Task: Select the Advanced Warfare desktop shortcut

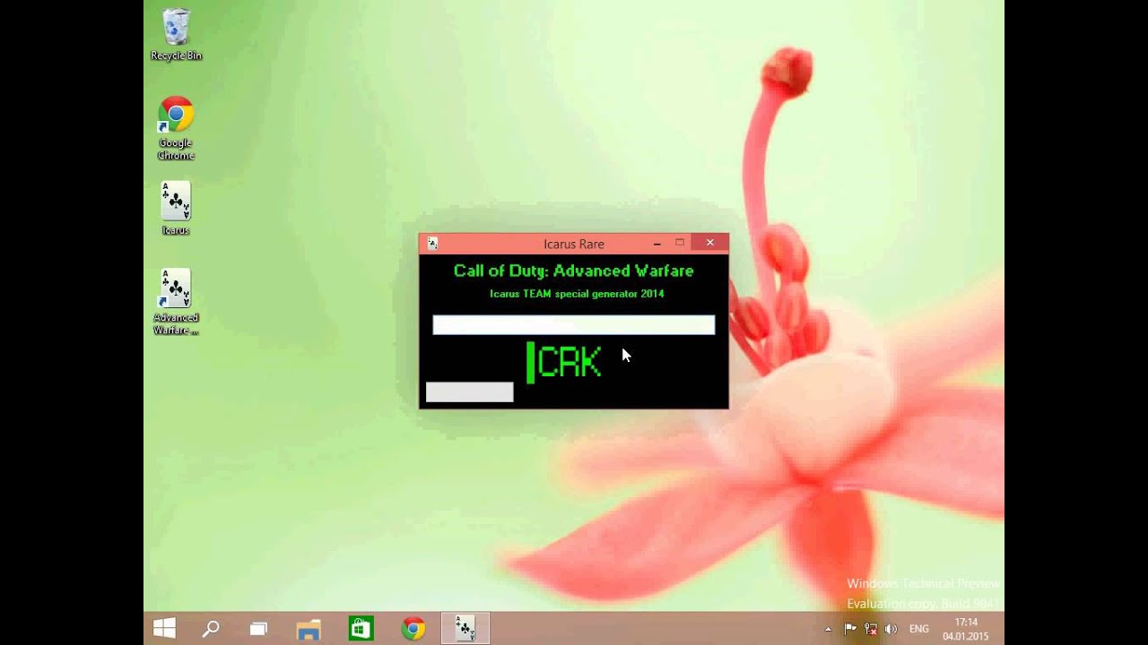Action: 176,302
